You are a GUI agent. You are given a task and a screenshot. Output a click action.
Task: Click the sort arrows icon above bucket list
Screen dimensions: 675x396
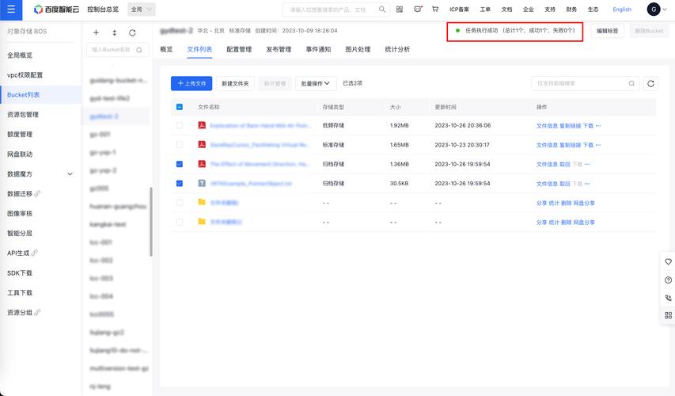tap(114, 32)
